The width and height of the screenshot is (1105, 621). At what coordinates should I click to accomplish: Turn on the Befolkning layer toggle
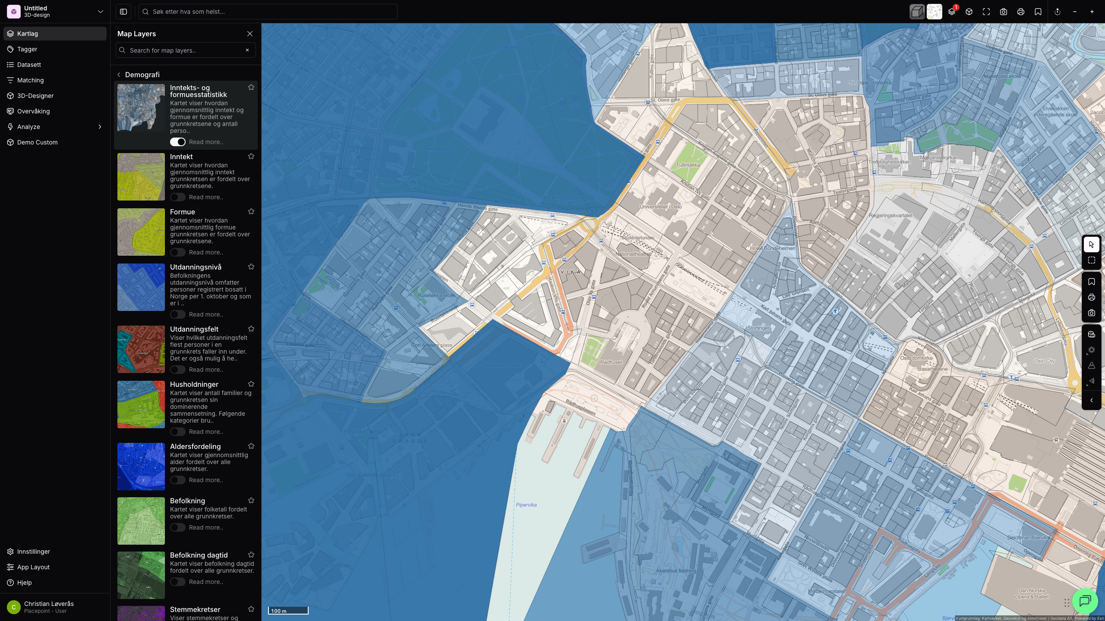(178, 527)
